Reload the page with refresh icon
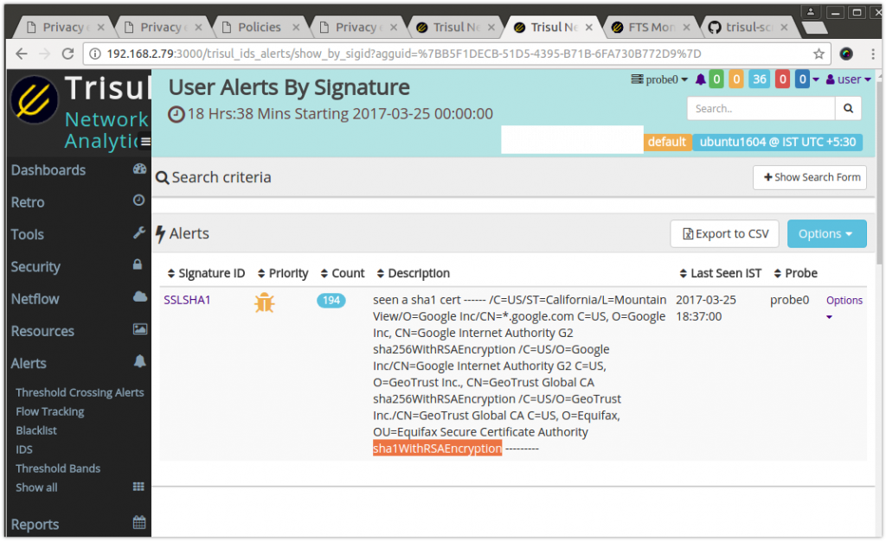 [x=67, y=54]
